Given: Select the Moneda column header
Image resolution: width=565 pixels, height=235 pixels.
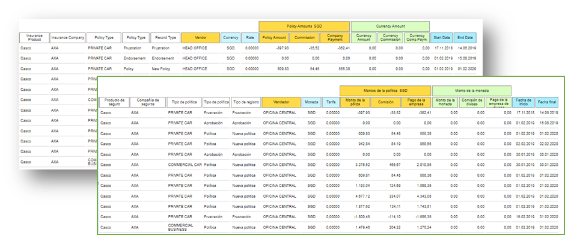Looking at the screenshot, I should pos(311,102).
